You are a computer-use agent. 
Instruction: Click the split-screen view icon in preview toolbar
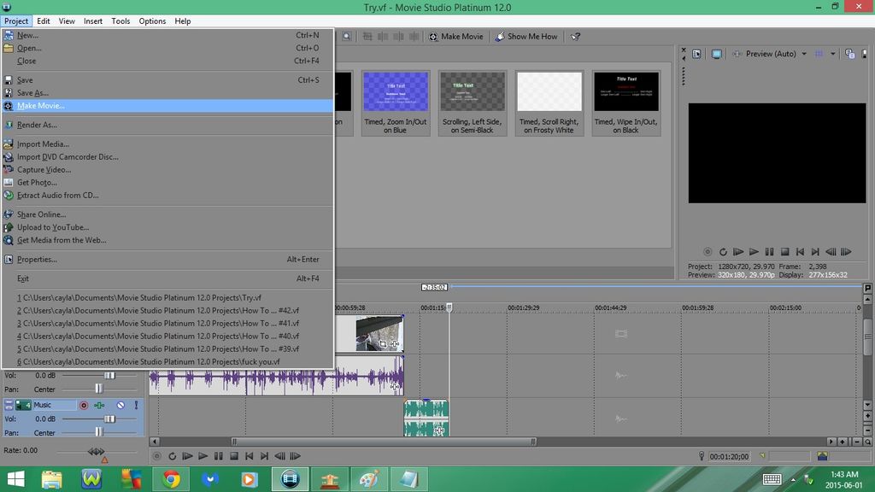696,53
